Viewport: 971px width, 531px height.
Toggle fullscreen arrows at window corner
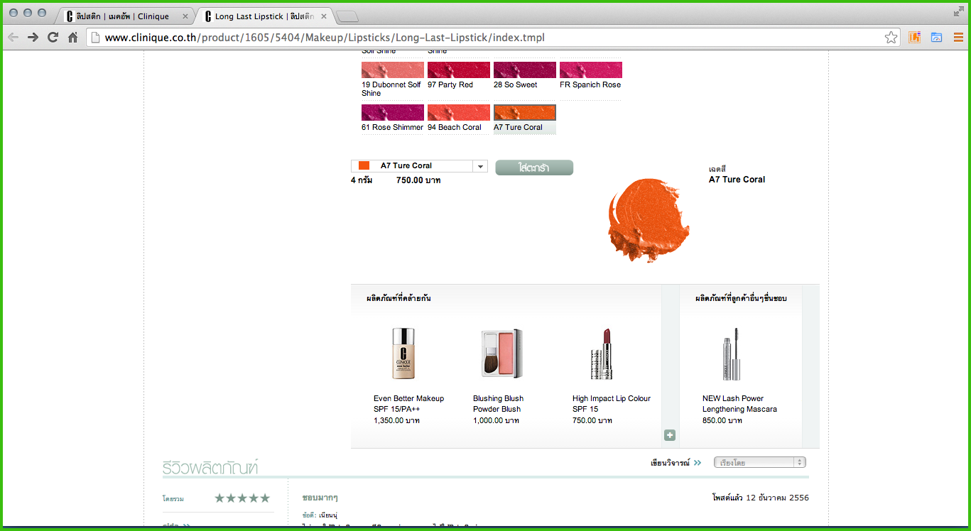(x=959, y=11)
